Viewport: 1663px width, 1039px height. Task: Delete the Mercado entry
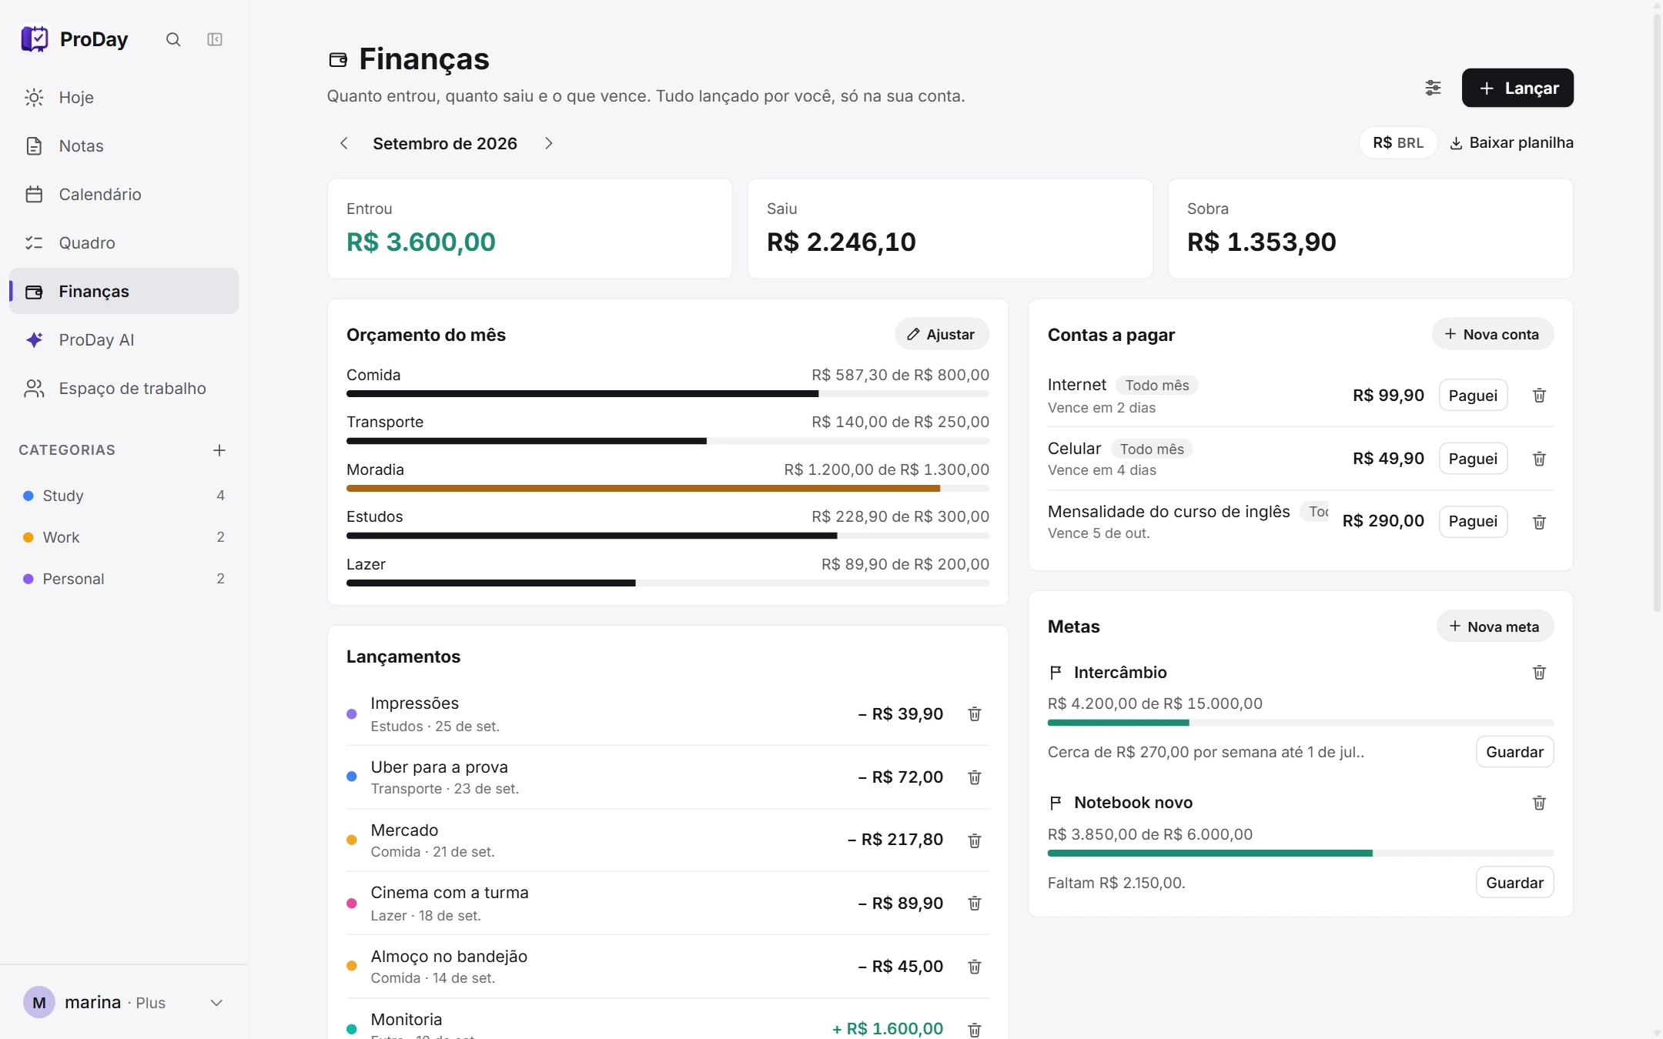pos(975,840)
